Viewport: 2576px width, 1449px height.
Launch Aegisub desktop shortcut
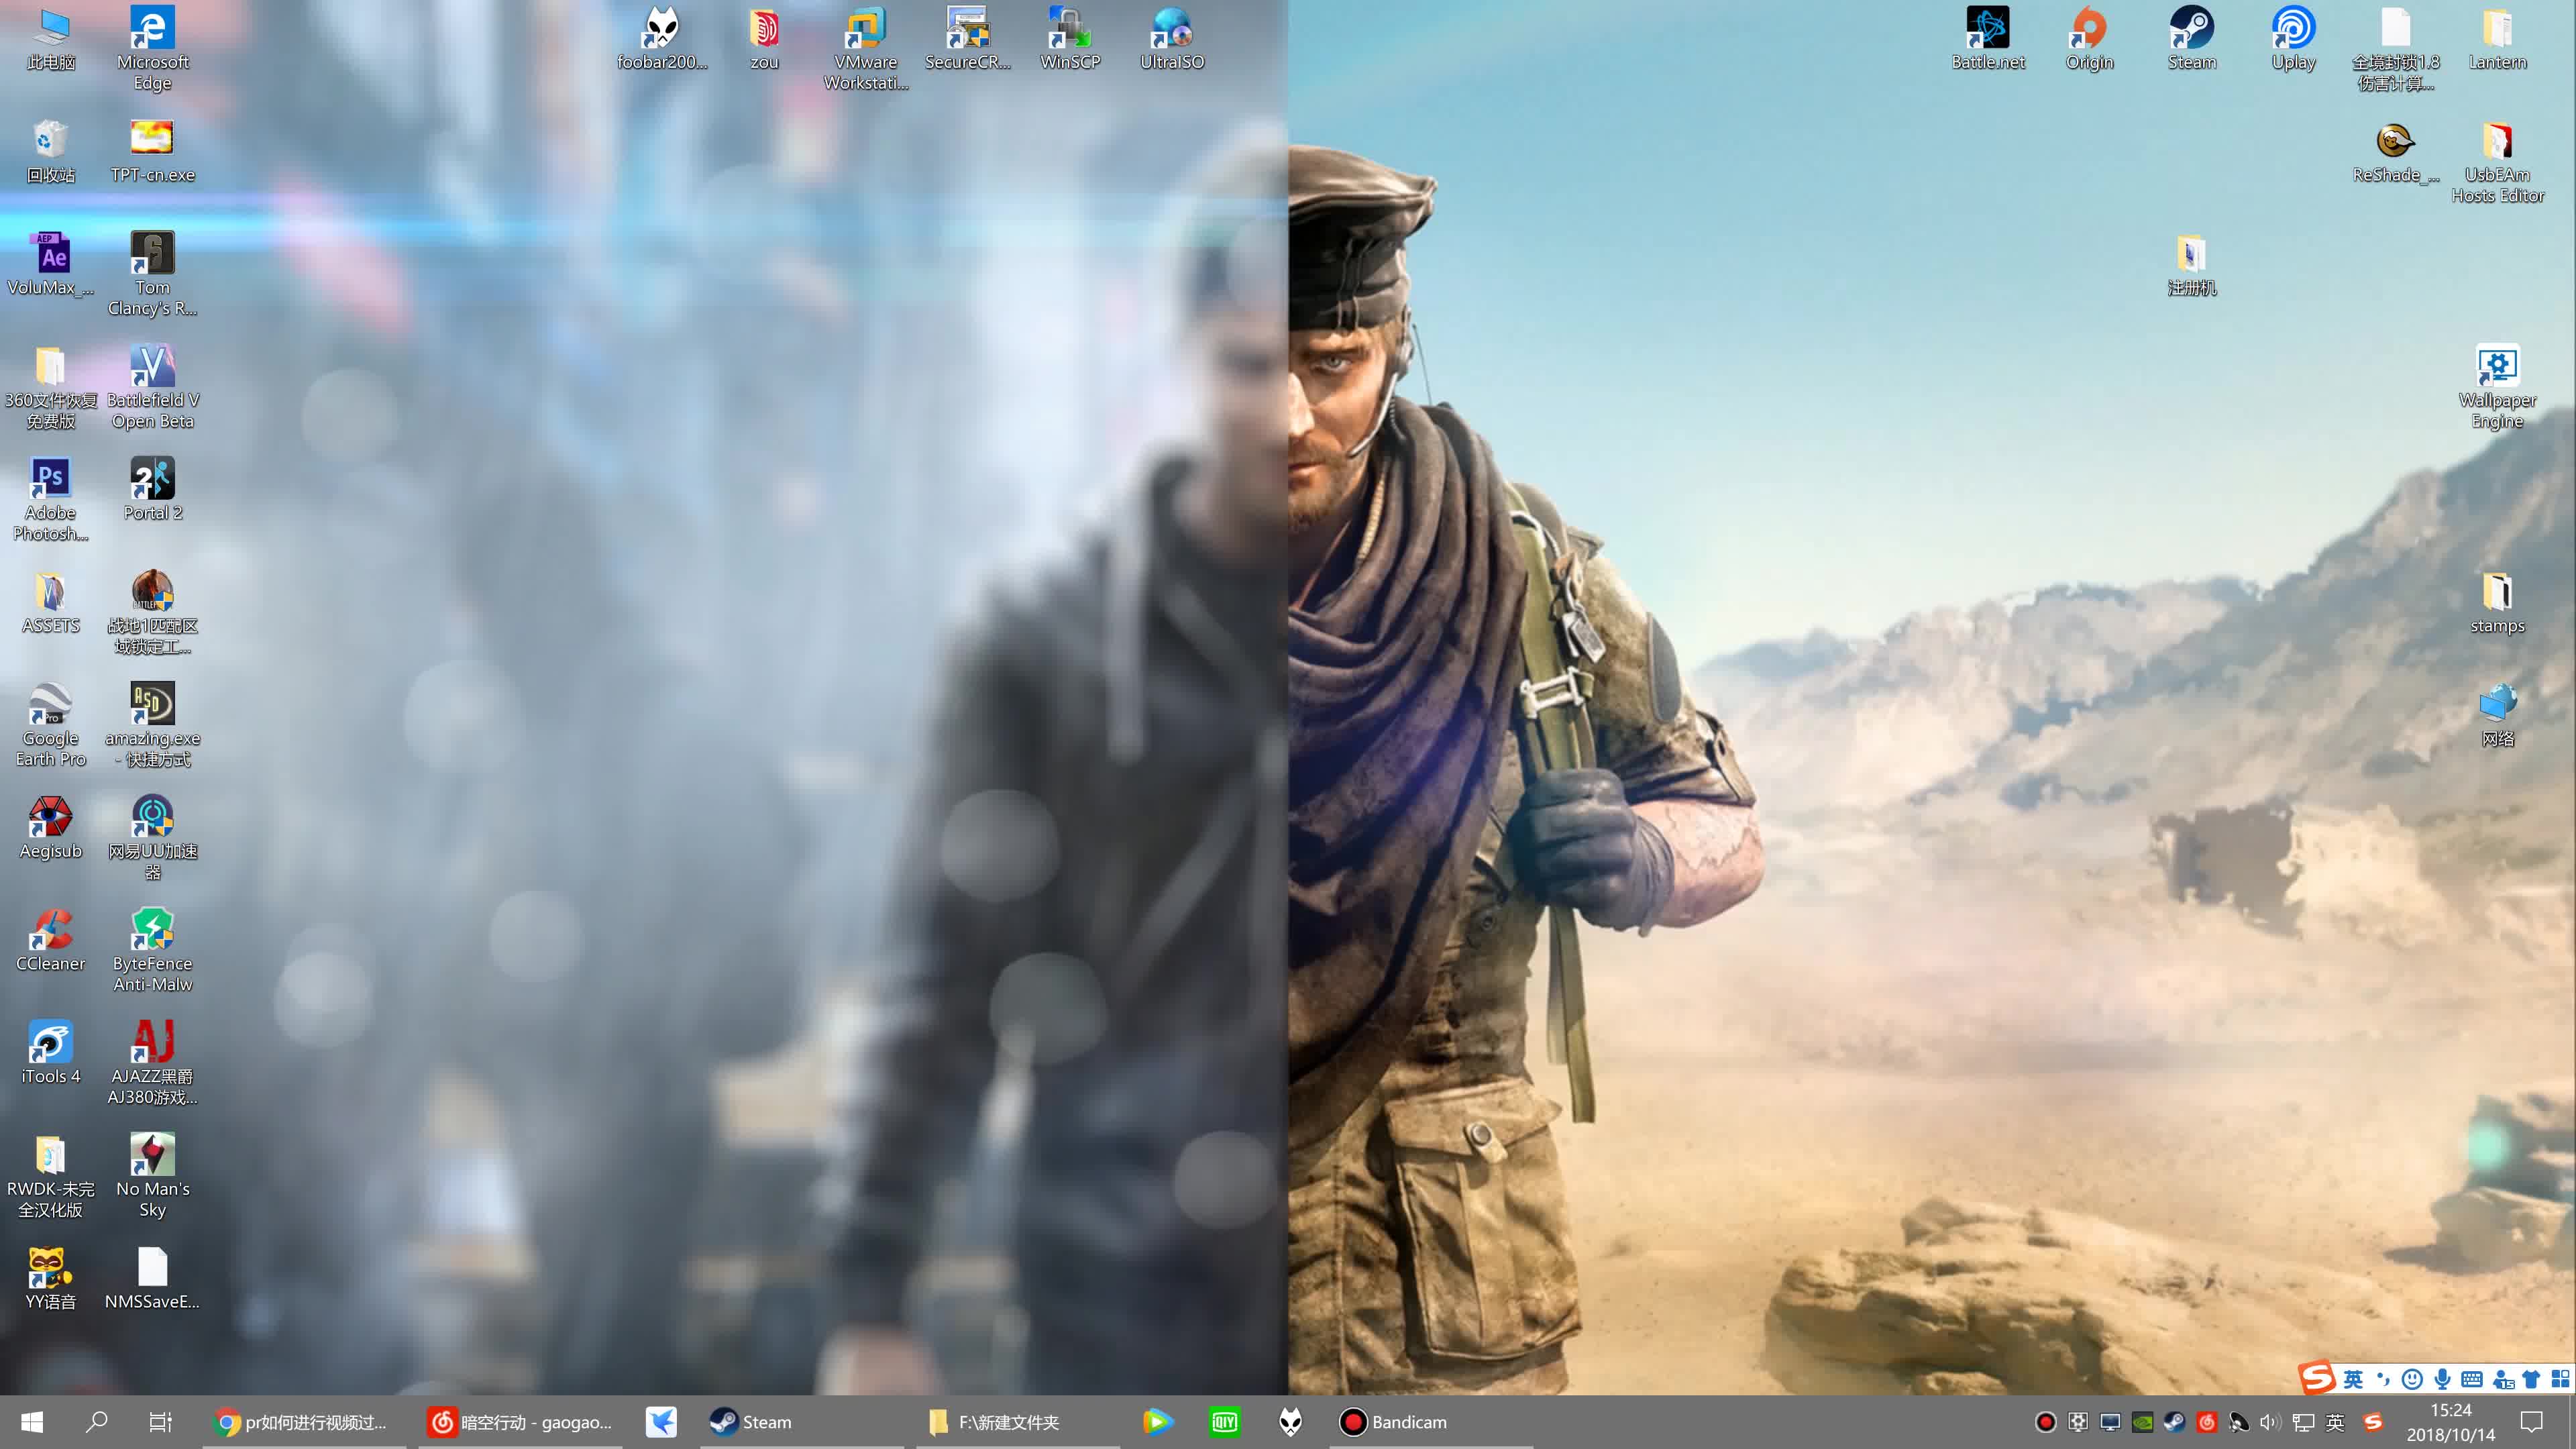(50, 827)
